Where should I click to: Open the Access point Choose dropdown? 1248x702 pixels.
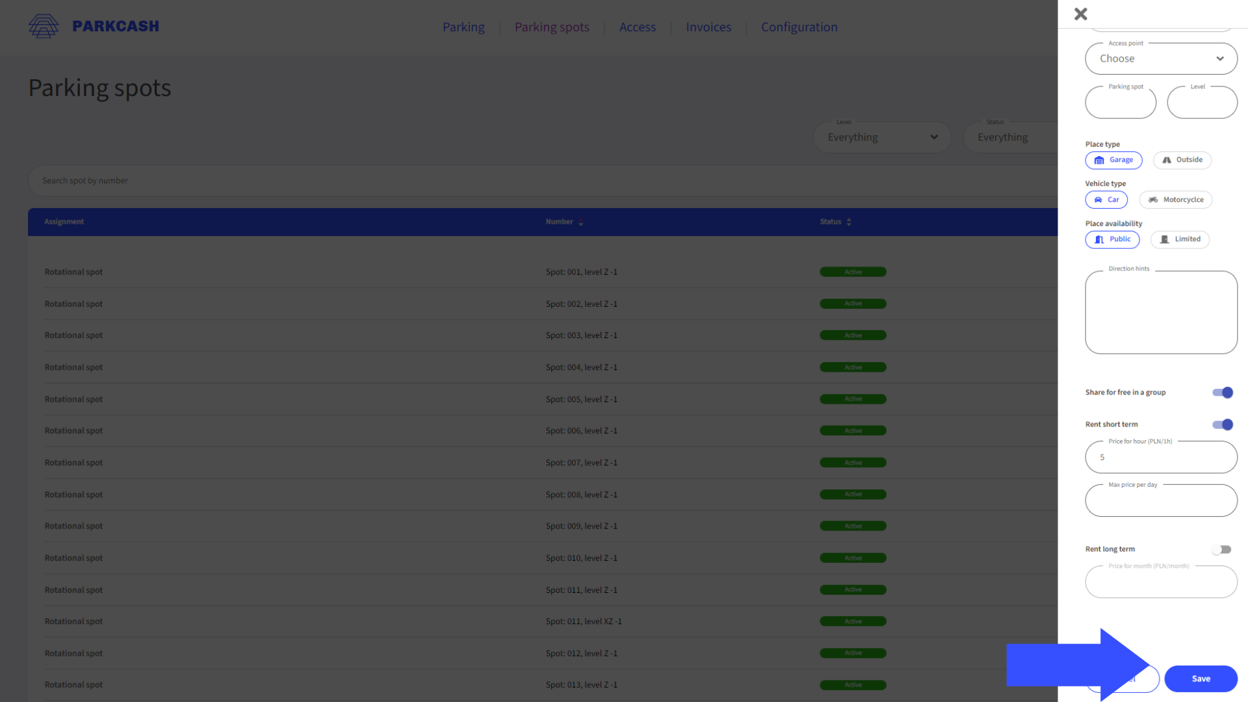[x=1161, y=58]
